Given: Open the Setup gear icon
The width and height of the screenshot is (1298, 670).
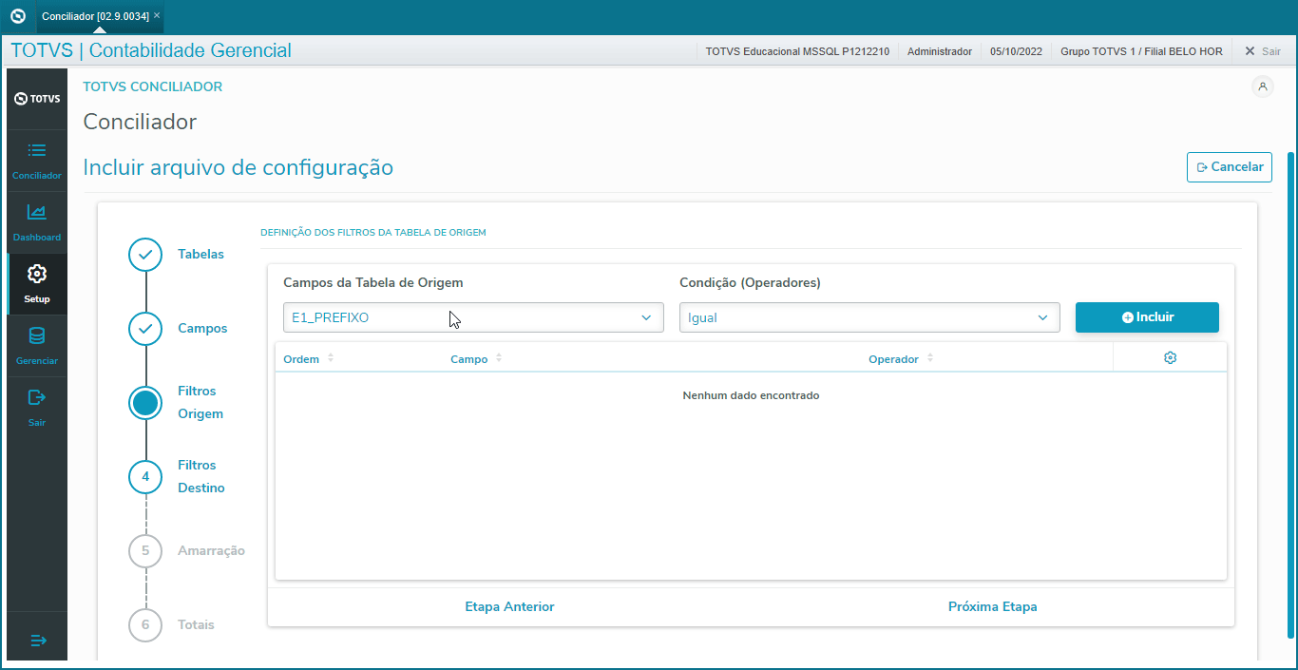Looking at the screenshot, I should coord(37,274).
